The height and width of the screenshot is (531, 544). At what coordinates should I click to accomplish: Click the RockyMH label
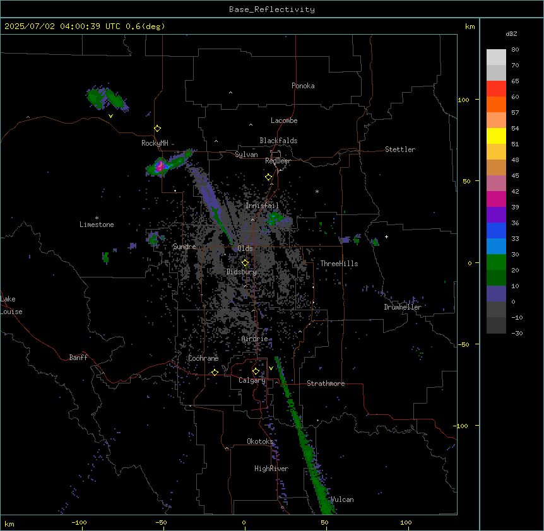(x=155, y=143)
